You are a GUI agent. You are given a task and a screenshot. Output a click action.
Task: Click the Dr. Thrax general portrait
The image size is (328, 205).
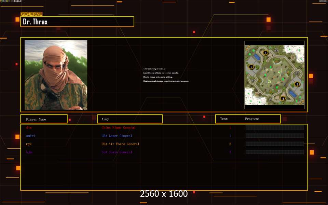(56, 75)
